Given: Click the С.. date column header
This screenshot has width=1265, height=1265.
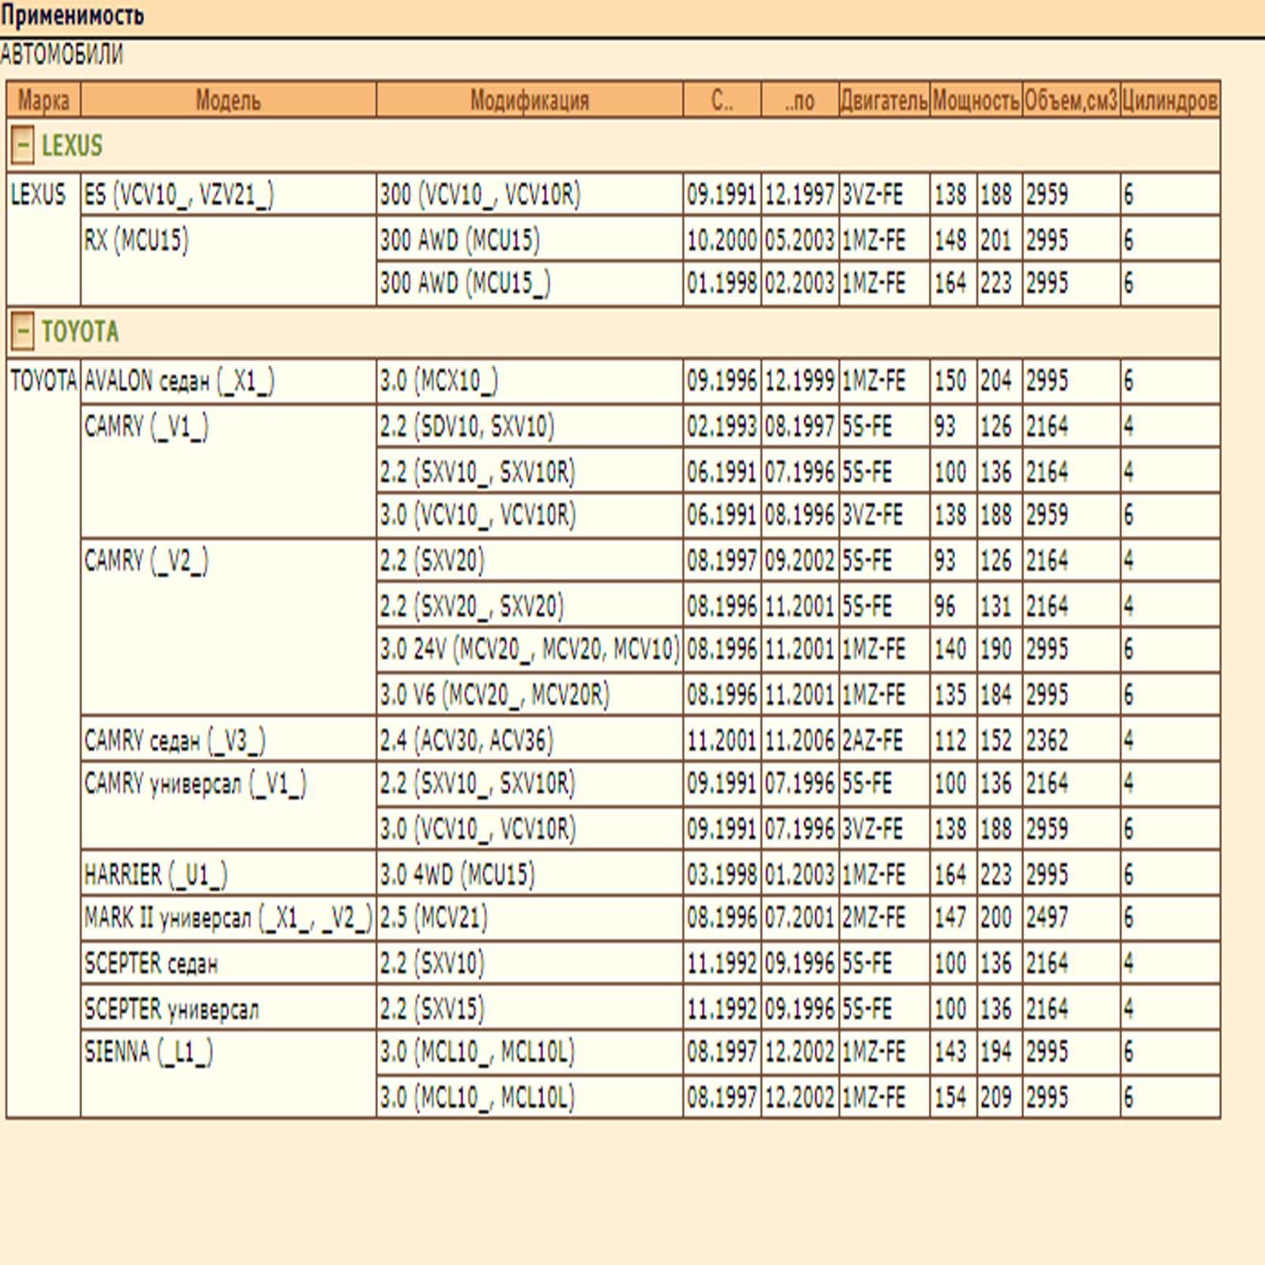Looking at the screenshot, I should (x=722, y=100).
